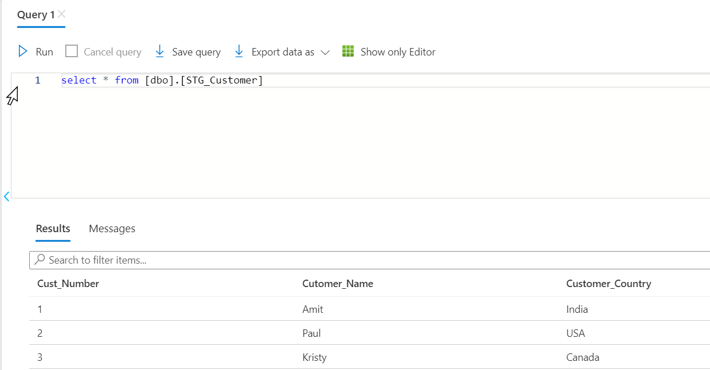The width and height of the screenshot is (710, 370).
Task: Click the green grid Show only Editor icon
Action: pos(348,51)
